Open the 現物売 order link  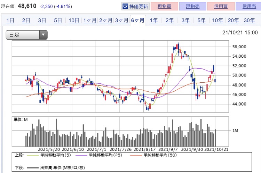pos(192,7)
